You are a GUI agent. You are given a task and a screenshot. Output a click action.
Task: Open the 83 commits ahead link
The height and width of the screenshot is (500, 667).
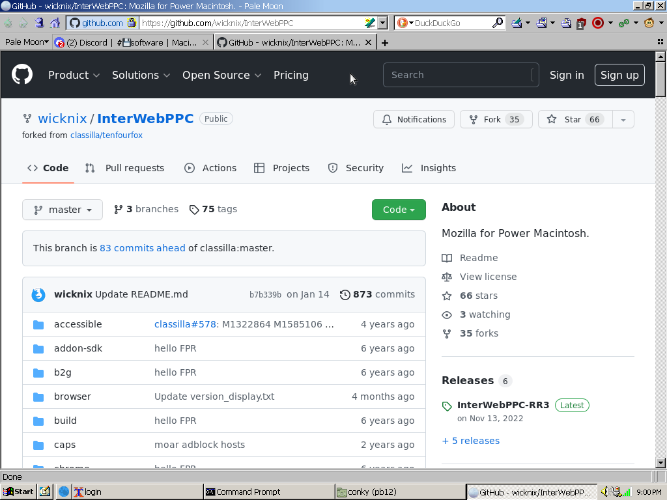[x=143, y=248]
